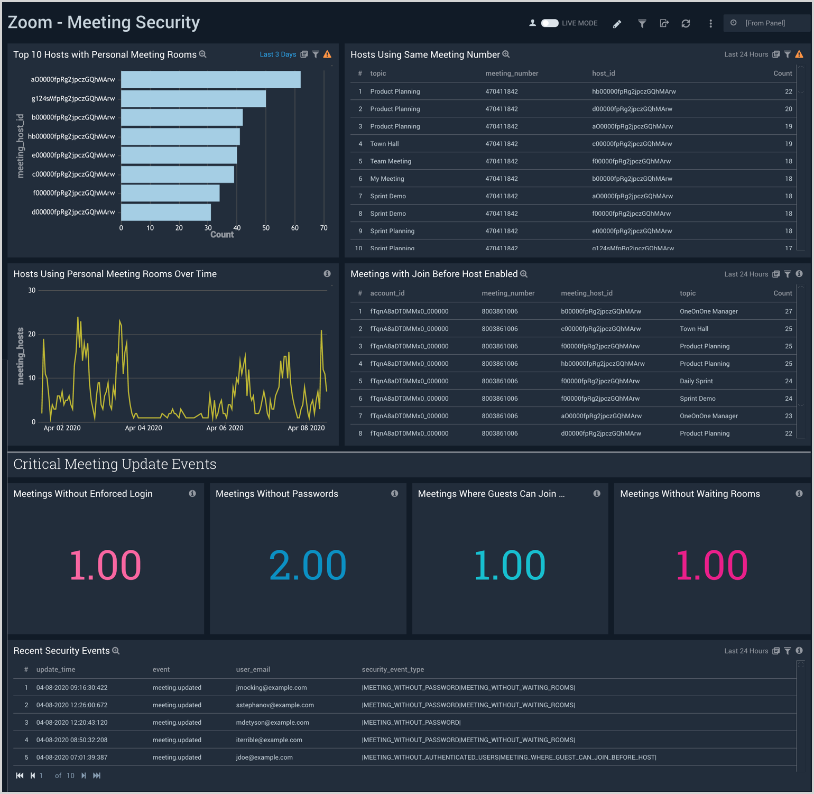Zoom into the Recent Security Events panel
Screen dimensions: 814x794
116,651
